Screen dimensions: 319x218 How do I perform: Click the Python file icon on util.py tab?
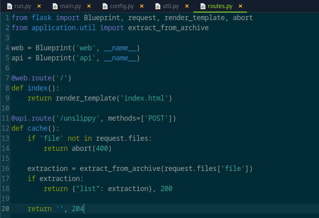(157, 6)
